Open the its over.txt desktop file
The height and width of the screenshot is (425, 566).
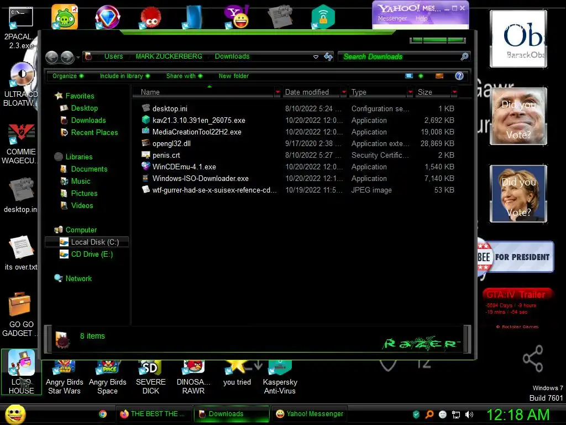point(21,253)
